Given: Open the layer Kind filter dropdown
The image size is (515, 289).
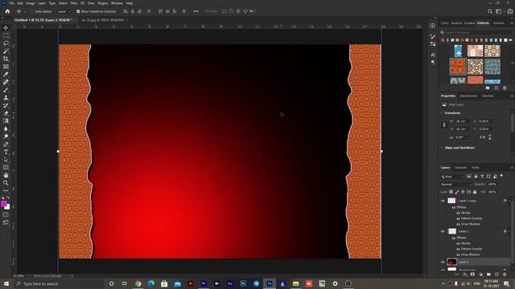Looking at the screenshot, I should [452, 177].
